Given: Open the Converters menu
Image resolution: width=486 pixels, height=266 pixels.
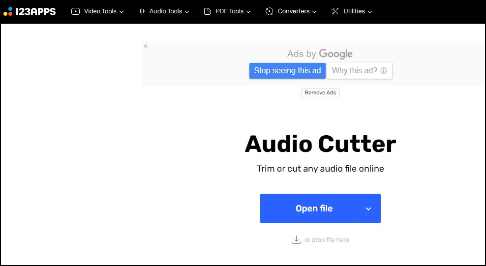Looking at the screenshot, I should pyautogui.click(x=291, y=11).
